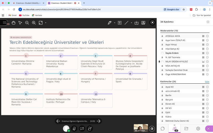Switch to the share content tab
Image resolution: width=213 pixels, height=133 pixels.
pos(186,129)
